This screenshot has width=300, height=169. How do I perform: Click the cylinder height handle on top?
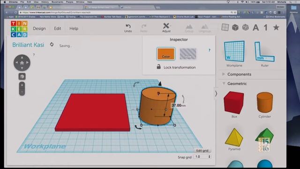click(158, 93)
